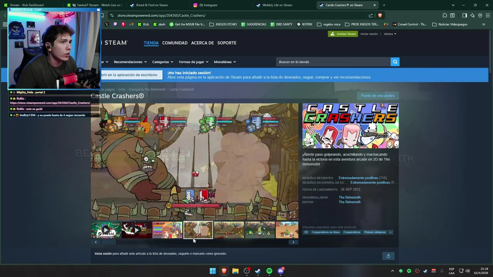
Task: Click Franquicia The Behemoth breadcrumb
Action: [147, 89]
